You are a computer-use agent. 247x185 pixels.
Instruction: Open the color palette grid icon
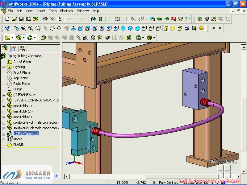117,19
